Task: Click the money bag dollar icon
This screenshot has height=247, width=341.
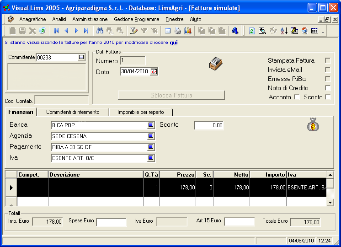Action: (313, 124)
